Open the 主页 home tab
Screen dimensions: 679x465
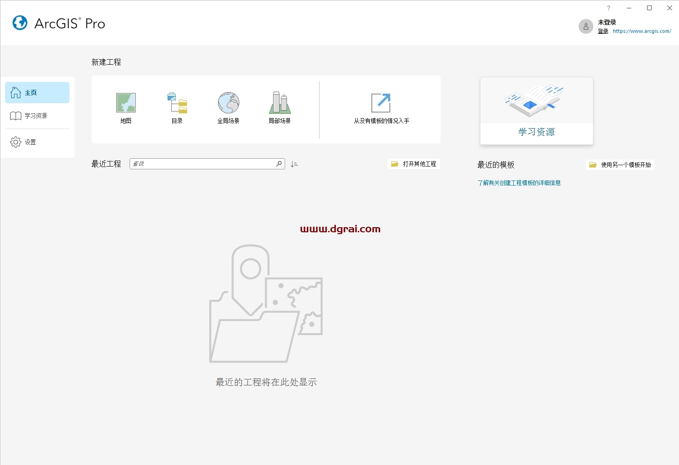(x=37, y=93)
